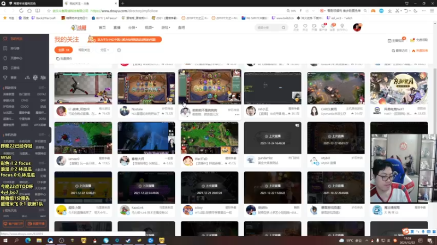Open the 客户端 icon with red badge
This screenshot has width=437, height=245.
click(323, 27)
